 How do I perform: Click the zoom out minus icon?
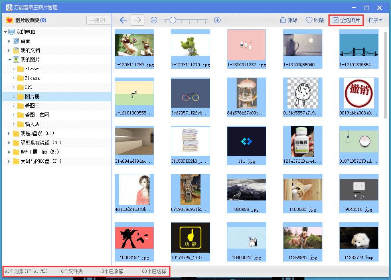coord(154,20)
